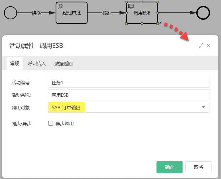Focus the 活动名称 text field
The height and width of the screenshot is (179, 221).
(x=128, y=95)
